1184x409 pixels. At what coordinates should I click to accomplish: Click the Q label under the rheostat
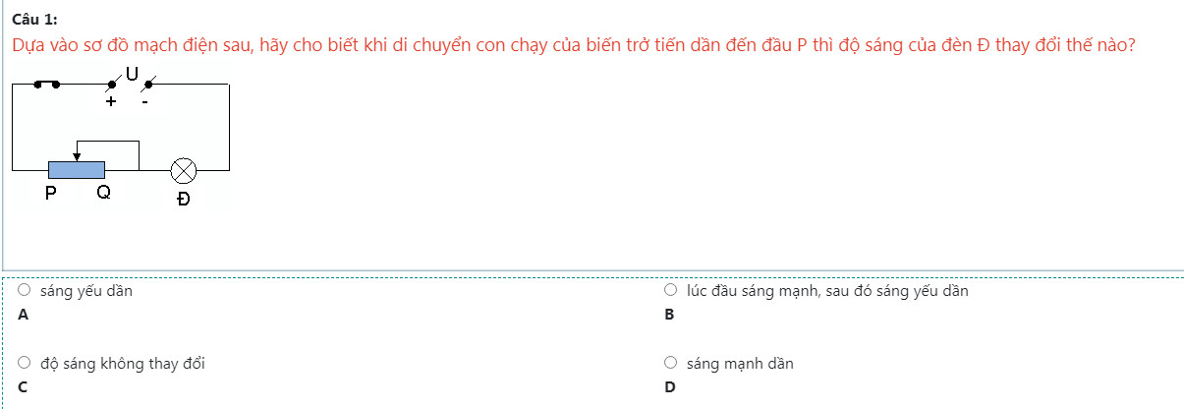103,194
